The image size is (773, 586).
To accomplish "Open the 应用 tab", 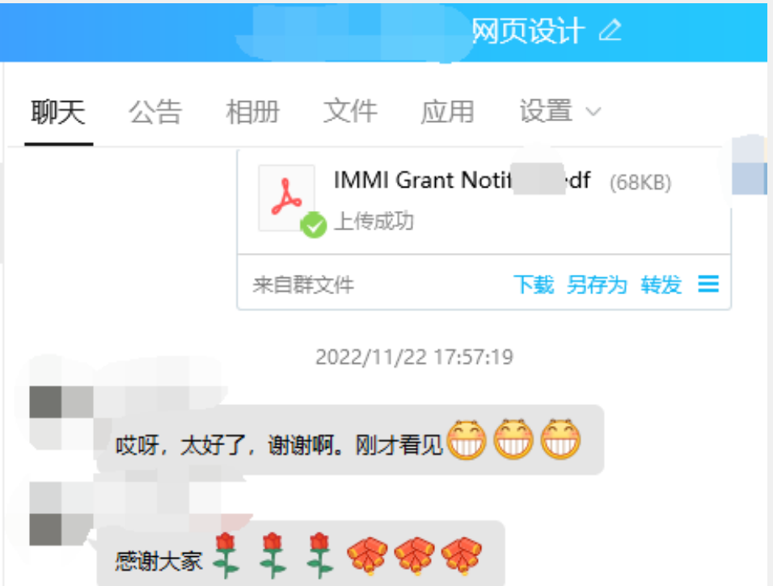I will (448, 112).
